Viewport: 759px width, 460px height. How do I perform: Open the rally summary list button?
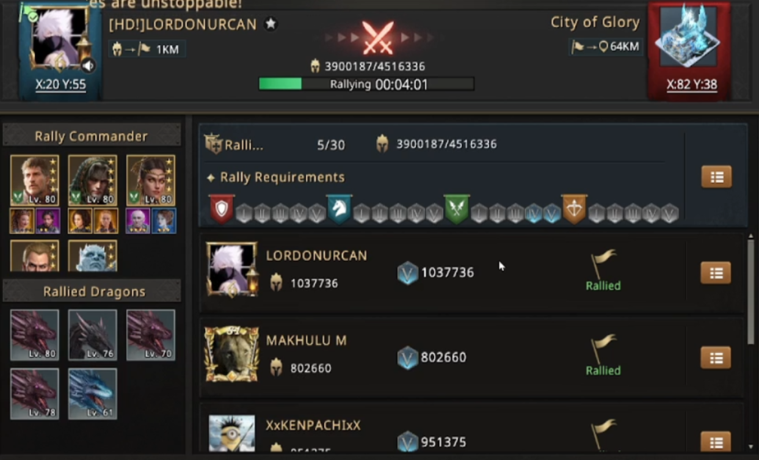tap(716, 177)
